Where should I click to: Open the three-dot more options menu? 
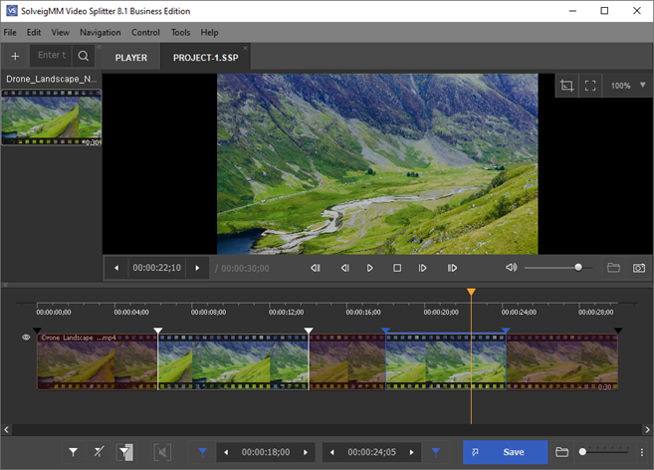pyautogui.click(x=641, y=452)
